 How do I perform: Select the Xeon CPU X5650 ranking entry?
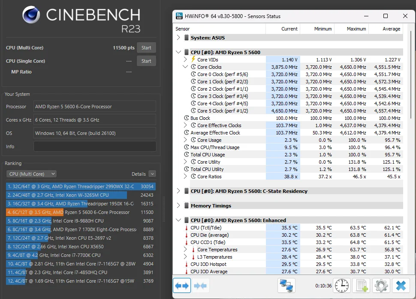81,247
